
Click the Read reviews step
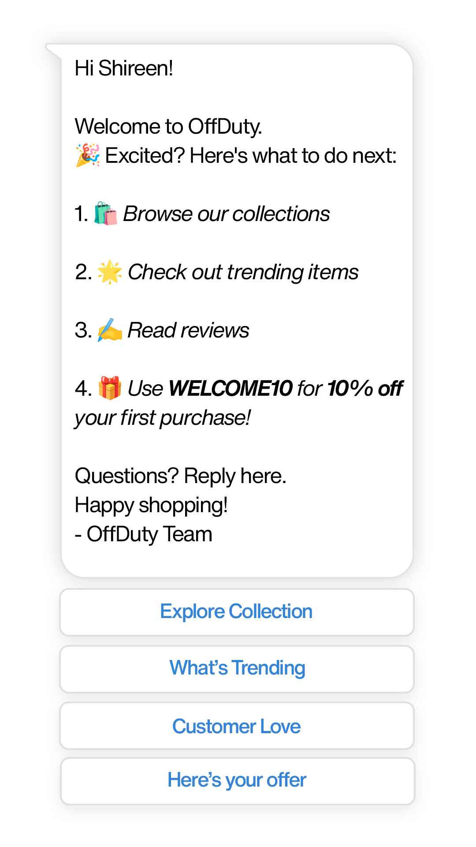coord(188,330)
